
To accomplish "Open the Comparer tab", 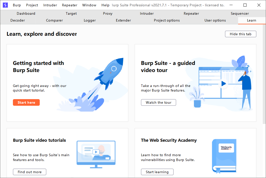I will (54, 20).
